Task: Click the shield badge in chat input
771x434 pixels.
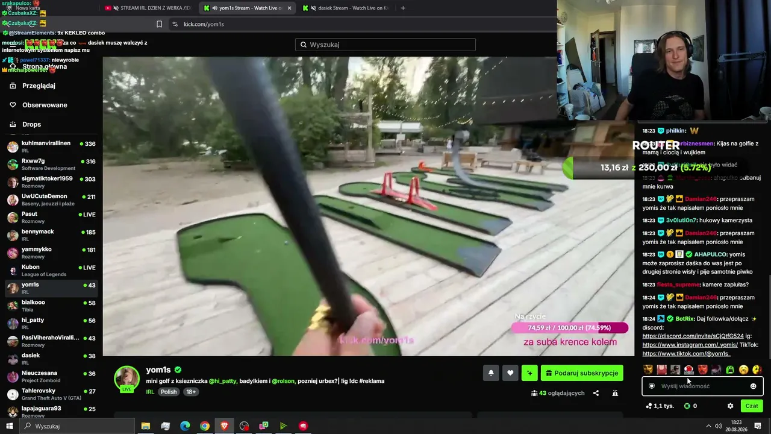Action: pos(651,386)
